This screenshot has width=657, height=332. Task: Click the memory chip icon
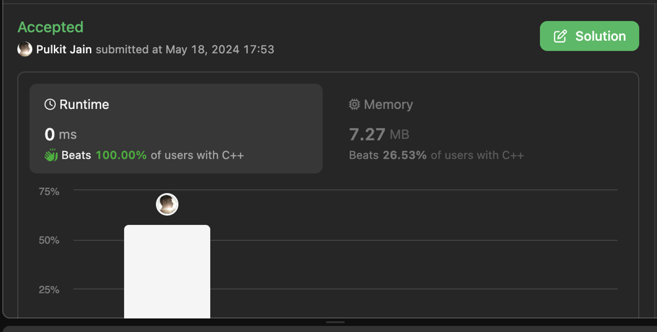[355, 104]
